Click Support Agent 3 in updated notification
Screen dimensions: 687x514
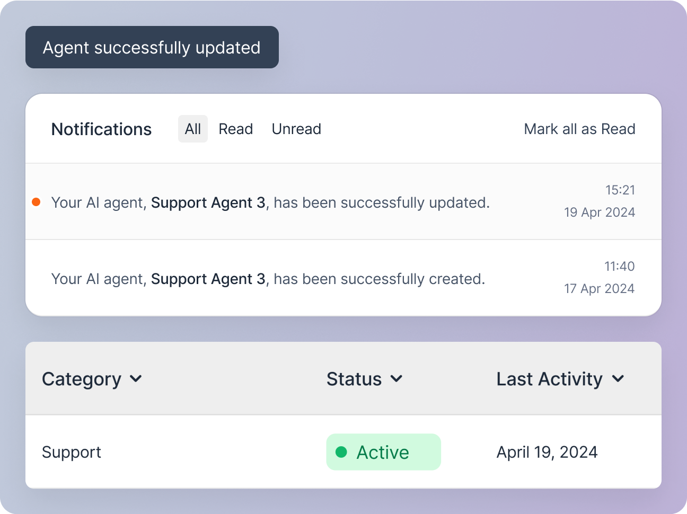(x=208, y=202)
